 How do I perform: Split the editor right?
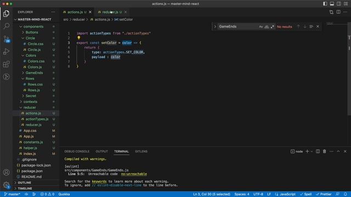point(338,12)
